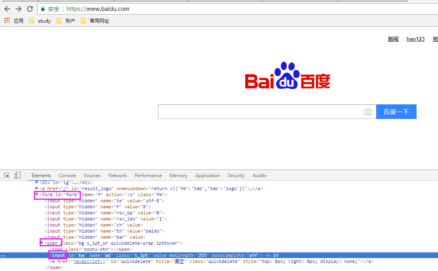Image resolution: width=438 pixels, height=271 pixels.
Task: Select the hidden input name="ch" line
Action: click(x=94, y=225)
